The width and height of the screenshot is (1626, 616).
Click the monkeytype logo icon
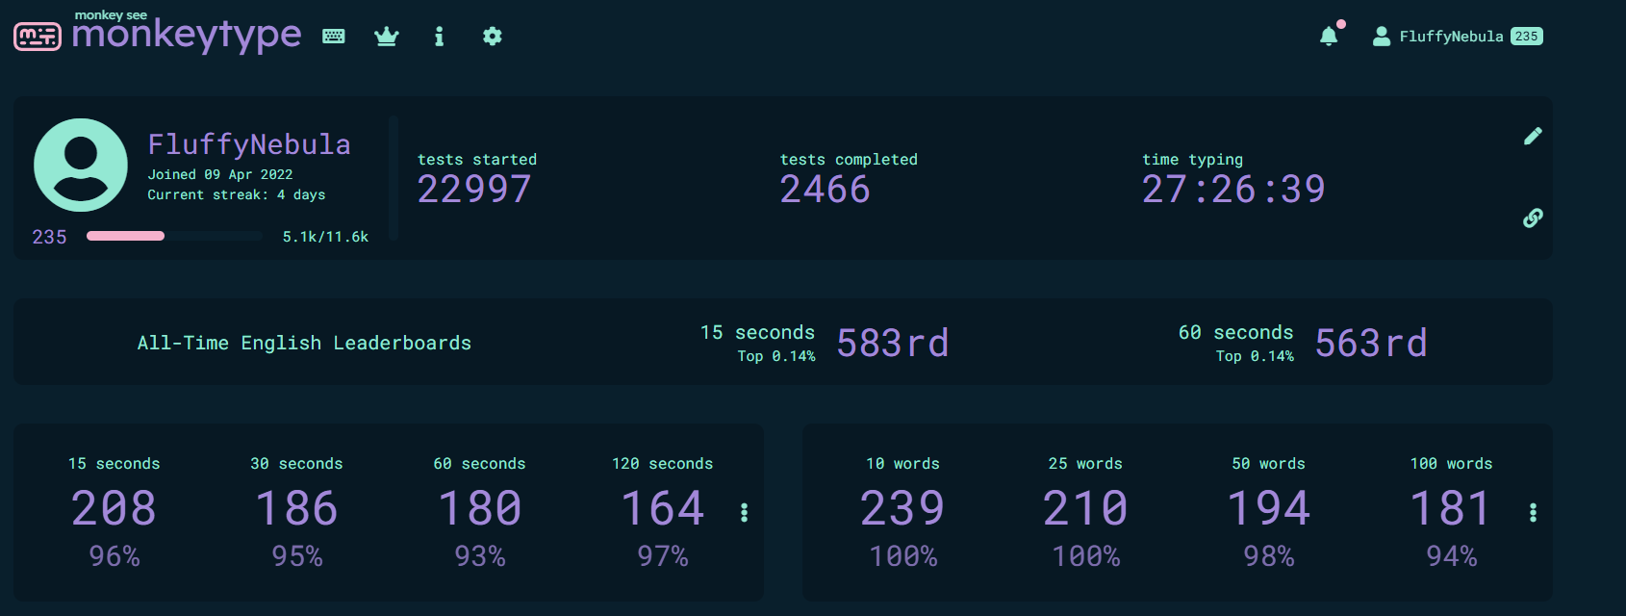(38, 37)
